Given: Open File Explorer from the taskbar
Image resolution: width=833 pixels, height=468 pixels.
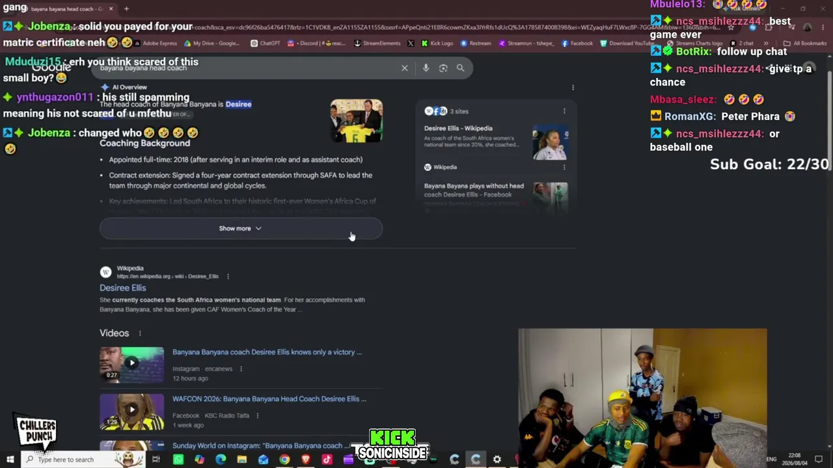Looking at the screenshot, I should pos(241,460).
